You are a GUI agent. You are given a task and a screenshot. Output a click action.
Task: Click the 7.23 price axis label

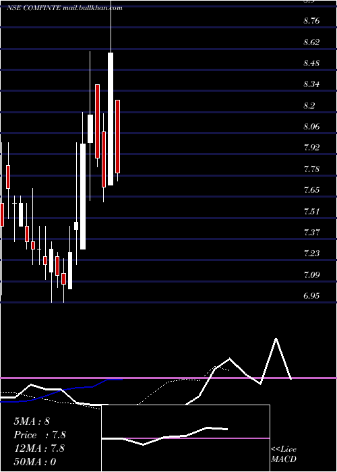coord(311,254)
